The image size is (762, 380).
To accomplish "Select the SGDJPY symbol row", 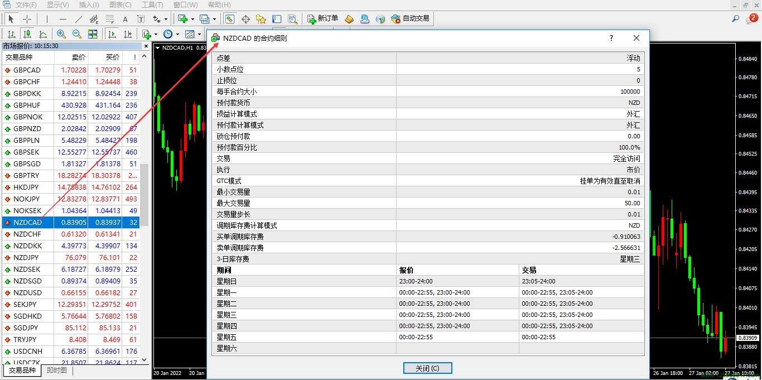I will pyautogui.click(x=71, y=328).
